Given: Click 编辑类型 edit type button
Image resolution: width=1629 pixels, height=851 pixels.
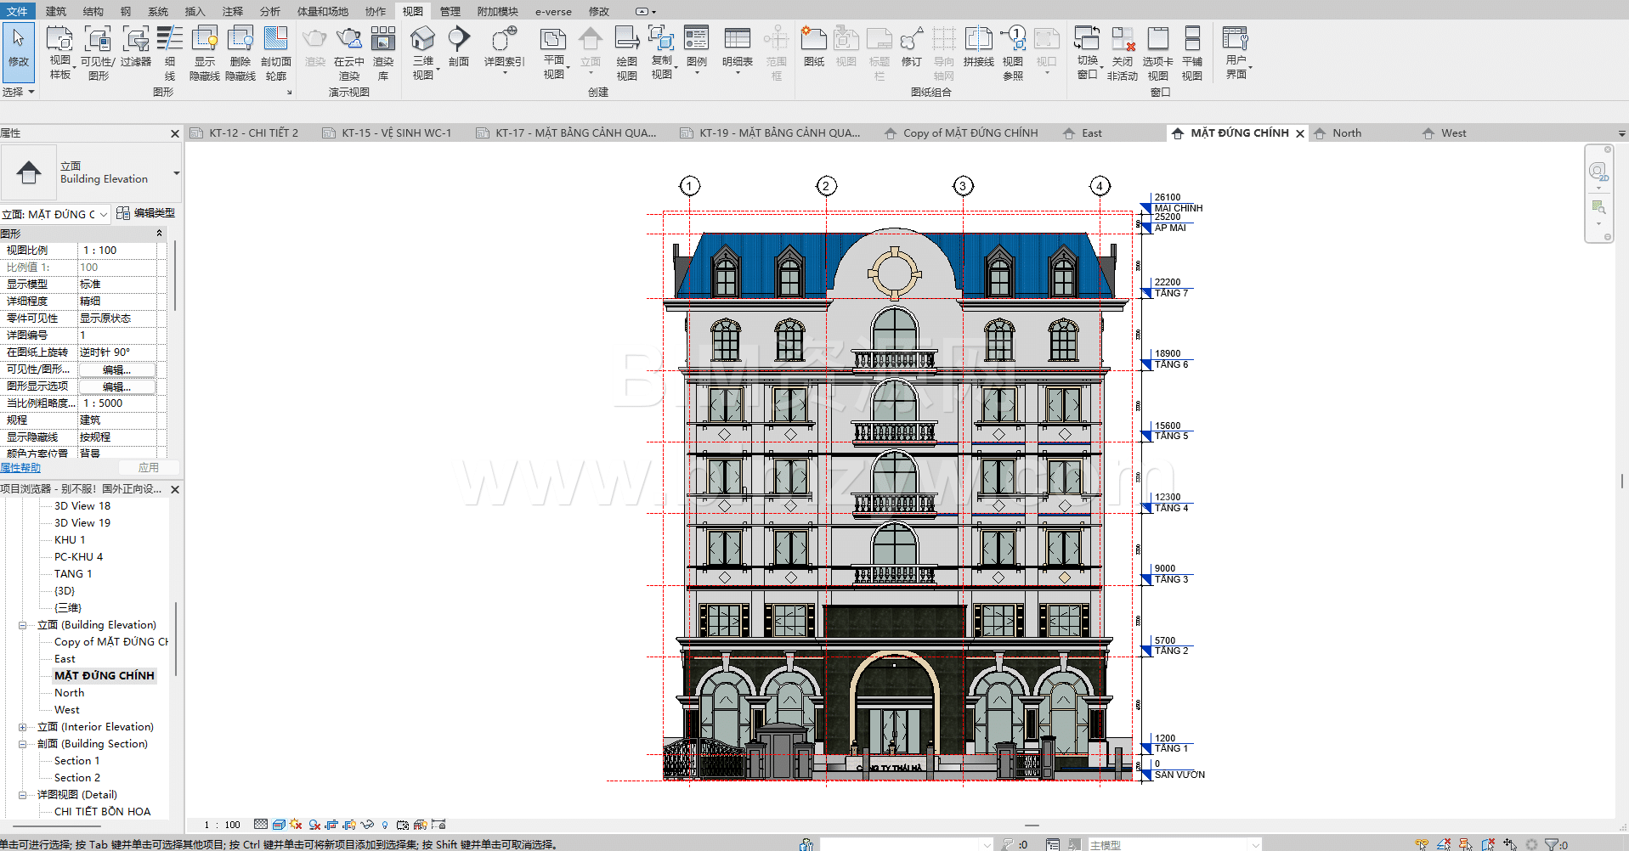Looking at the screenshot, I should pyautogui.click(x=146, y=213).
